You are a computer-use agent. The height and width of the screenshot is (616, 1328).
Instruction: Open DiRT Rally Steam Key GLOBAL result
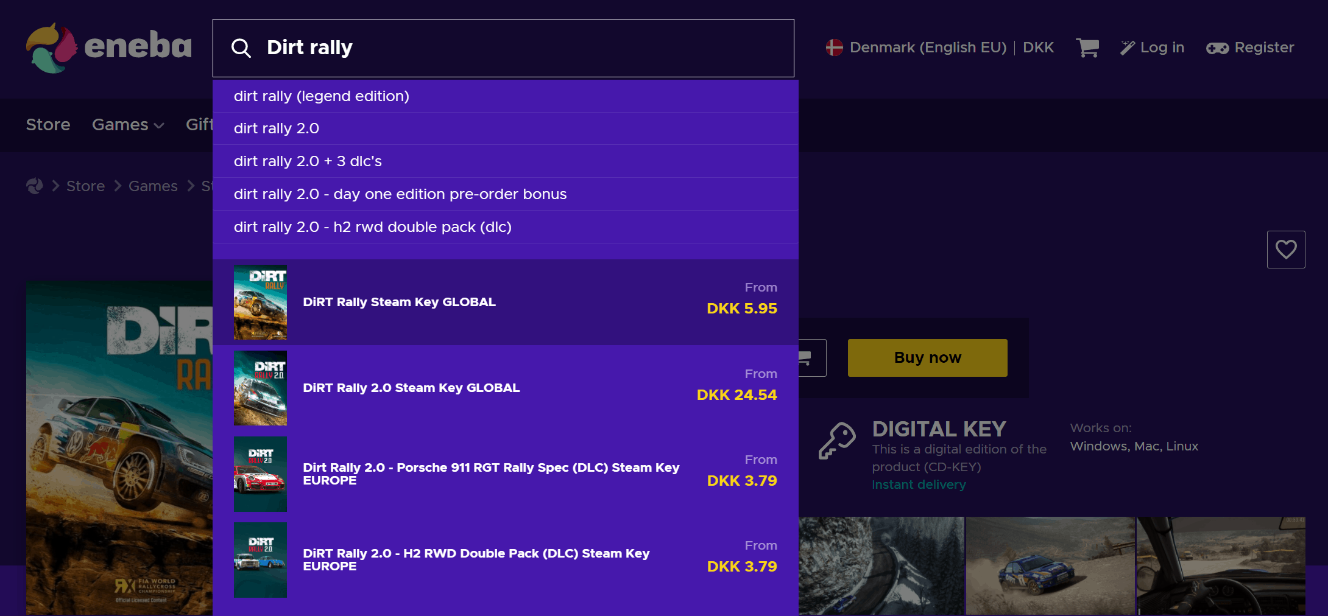[x=506, y=303]
